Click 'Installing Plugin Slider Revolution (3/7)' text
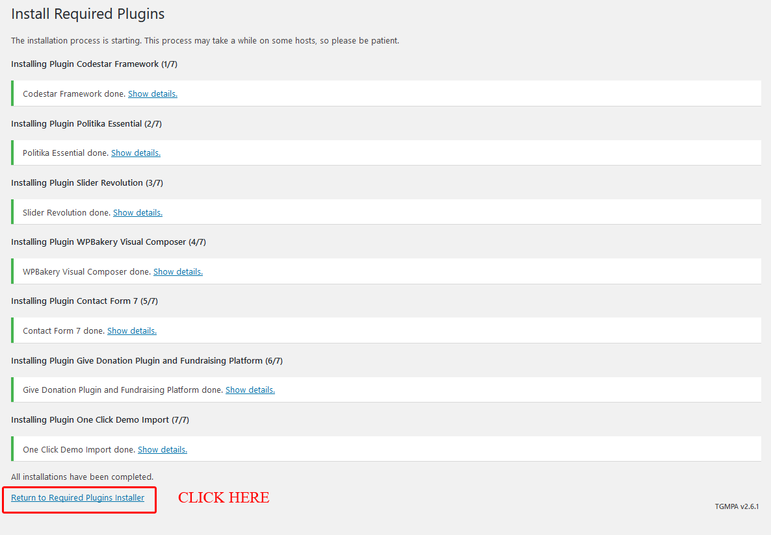771x535 pixels. tap(87, 182)
